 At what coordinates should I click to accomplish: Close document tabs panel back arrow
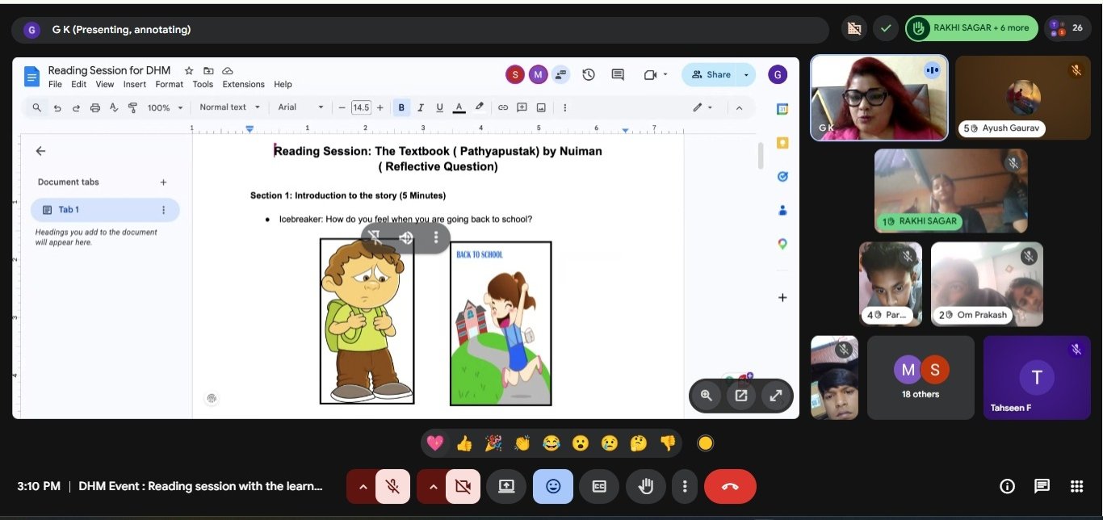click(40, 151)
